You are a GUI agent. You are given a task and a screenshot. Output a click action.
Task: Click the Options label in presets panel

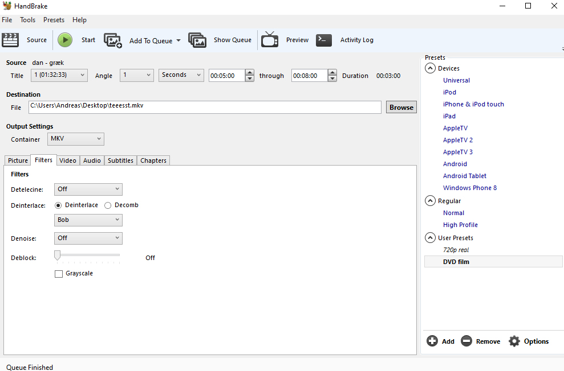[536, 341]
